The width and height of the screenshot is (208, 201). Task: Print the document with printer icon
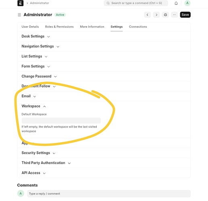[165, 15]
